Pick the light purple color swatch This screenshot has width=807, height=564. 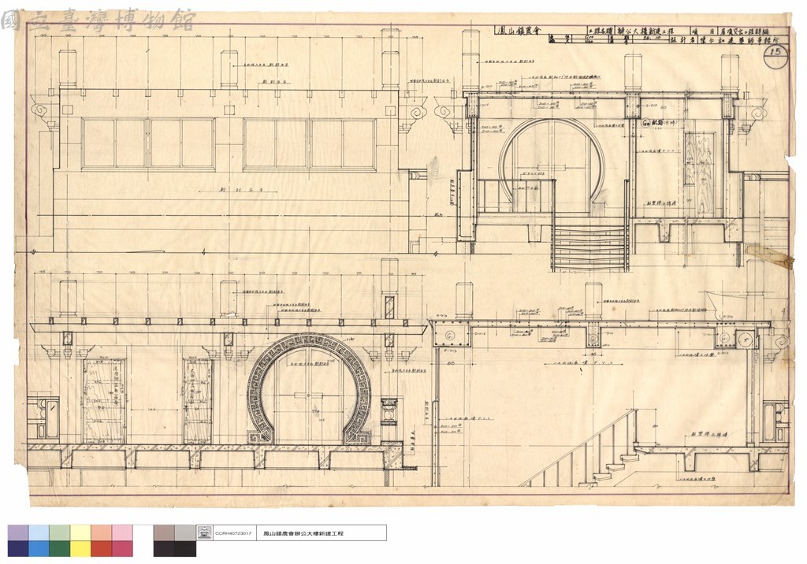pos(18,532)
